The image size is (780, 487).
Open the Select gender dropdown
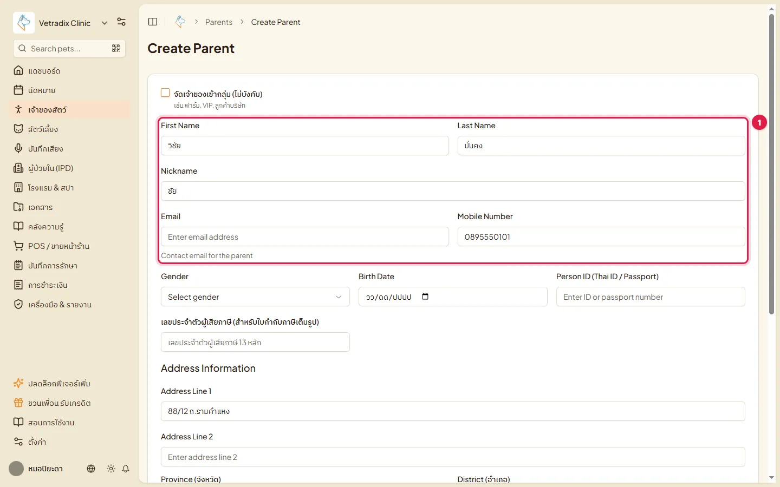tap(255, 297)
